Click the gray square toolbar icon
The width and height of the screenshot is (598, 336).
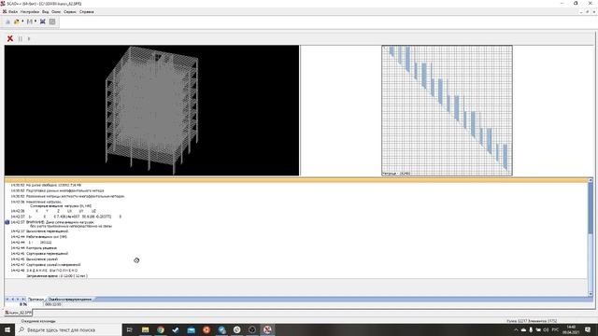52,21
